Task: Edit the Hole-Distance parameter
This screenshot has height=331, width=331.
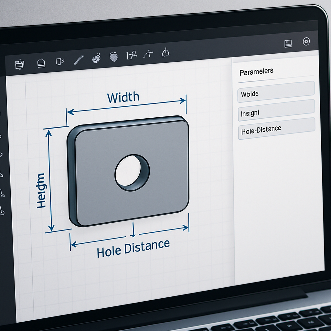Action: coord(276,128)
